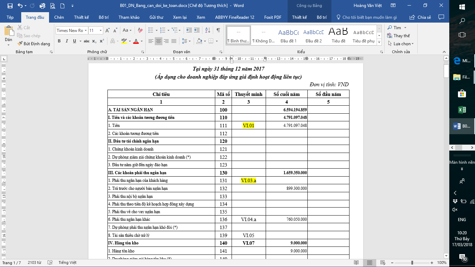The width and height of the screenshot is (475, 267).
Task: Apply subscript formatting (x₂ icon)
Action: pyautogui.click(x=94, y=41)
